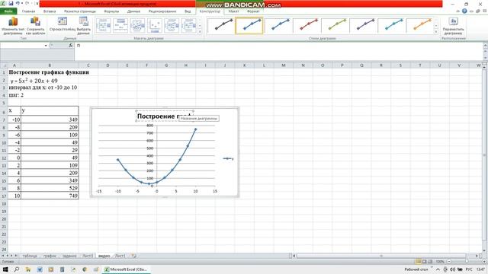
Task: Switch to the график sheet tab
Action: [50, 256]
